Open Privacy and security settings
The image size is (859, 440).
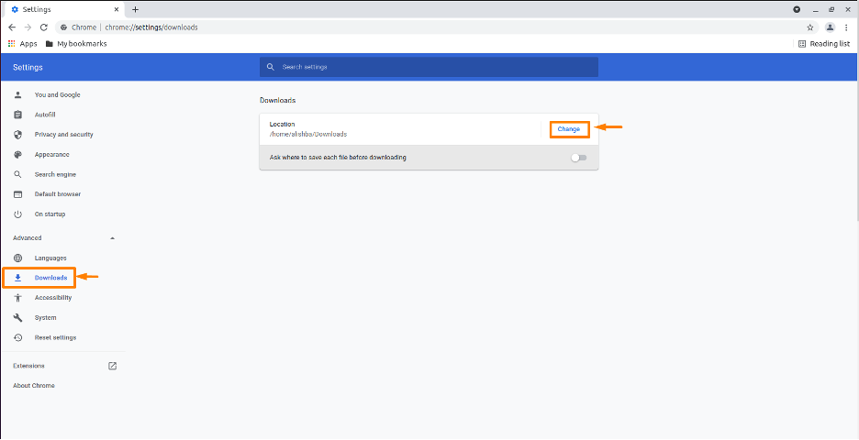[63, 135]
